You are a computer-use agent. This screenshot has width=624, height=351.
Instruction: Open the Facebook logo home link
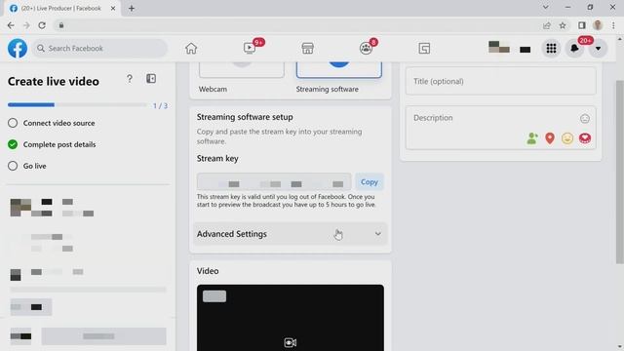coord(18,48)
